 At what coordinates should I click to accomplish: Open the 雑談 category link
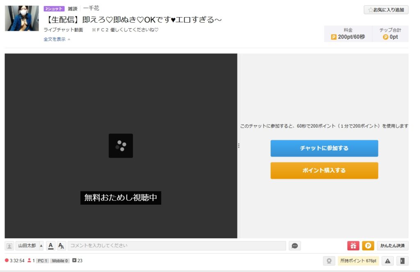point(73,9)
